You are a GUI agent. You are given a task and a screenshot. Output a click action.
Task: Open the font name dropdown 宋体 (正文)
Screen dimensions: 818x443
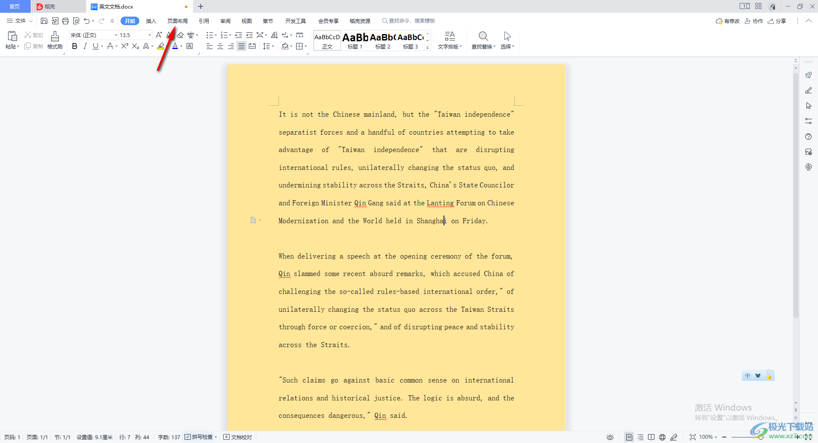pyautogui.click(x=116, y=35)
